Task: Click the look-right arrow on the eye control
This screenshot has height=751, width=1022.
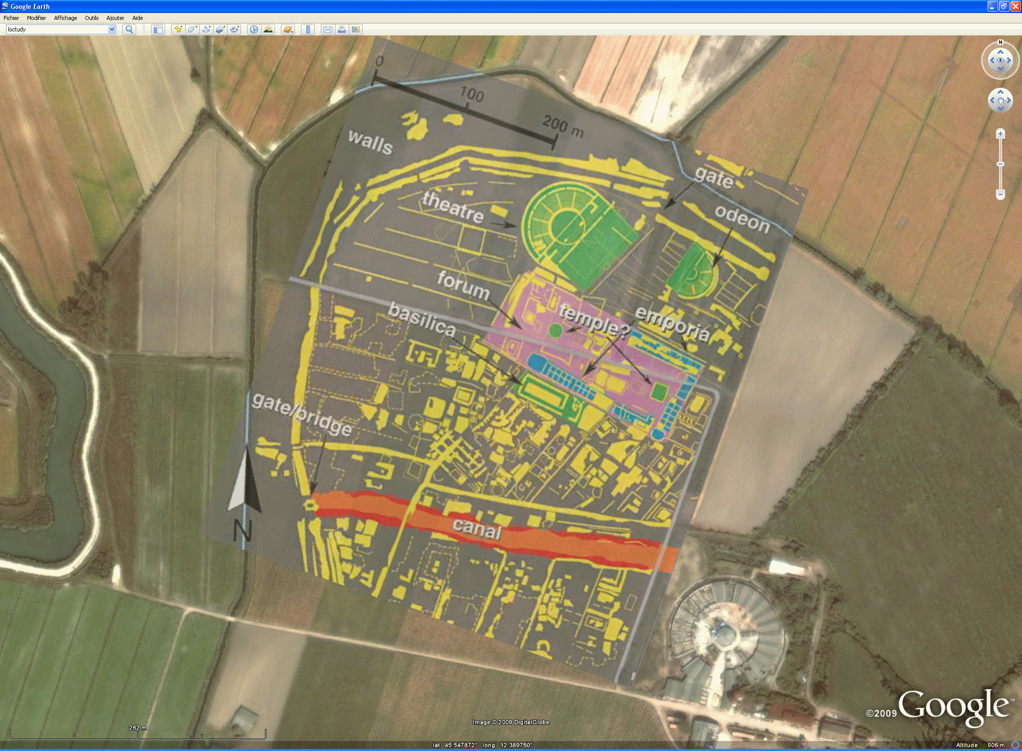Action: [1009, 60]
